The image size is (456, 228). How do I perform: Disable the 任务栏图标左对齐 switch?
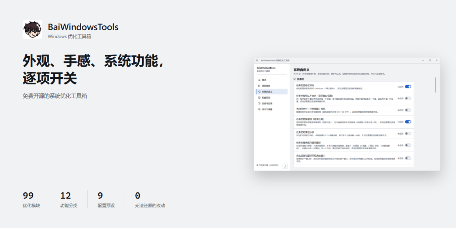[x=408, y=87]
